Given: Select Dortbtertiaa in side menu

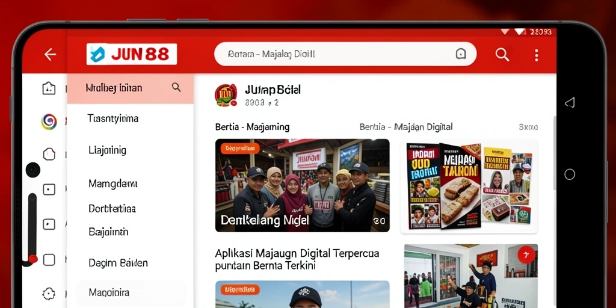Looking at the screenshot, I should pos(112,209).
